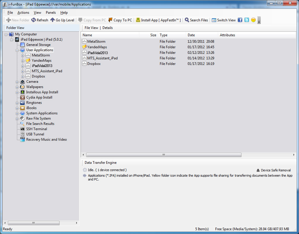The height and width of the screenshot is (234, 299).
Task: Expand the Dropbox tree node
Action: [x=23, y=77]
